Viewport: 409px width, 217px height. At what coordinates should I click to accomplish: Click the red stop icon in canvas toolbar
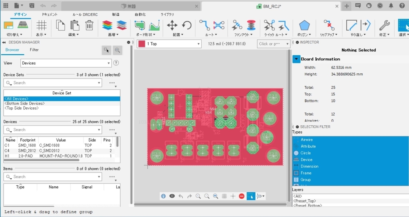click(x=242, y=196)
